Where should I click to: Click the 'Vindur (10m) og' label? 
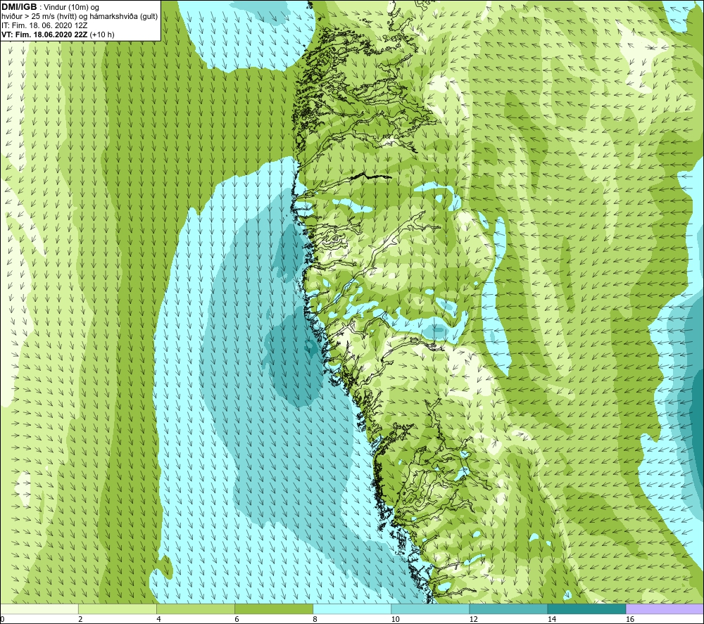[x=72, y=8]
